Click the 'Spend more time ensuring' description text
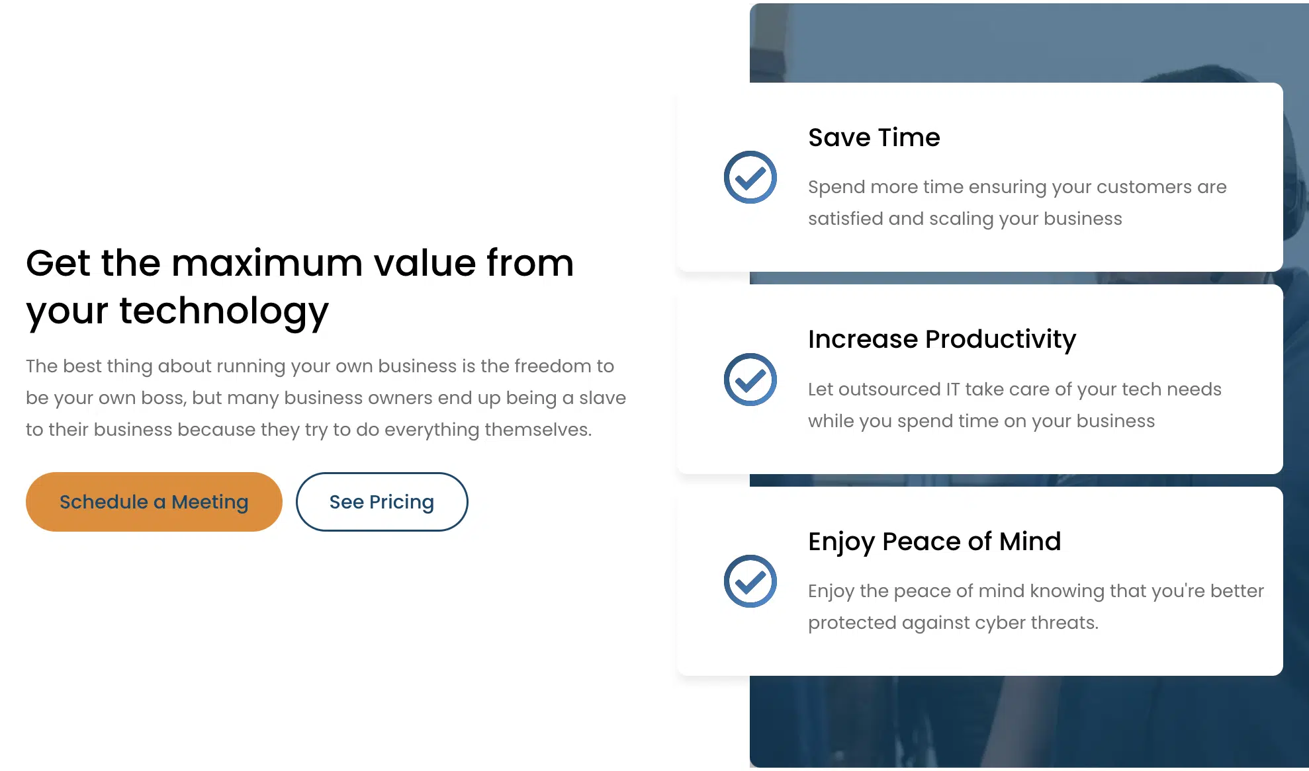 click(1017, 202)
